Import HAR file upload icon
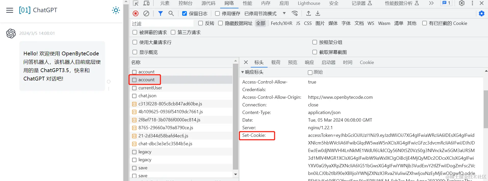Image resolution: width=488 pixels, height=181 pixels. coord(308,13)
